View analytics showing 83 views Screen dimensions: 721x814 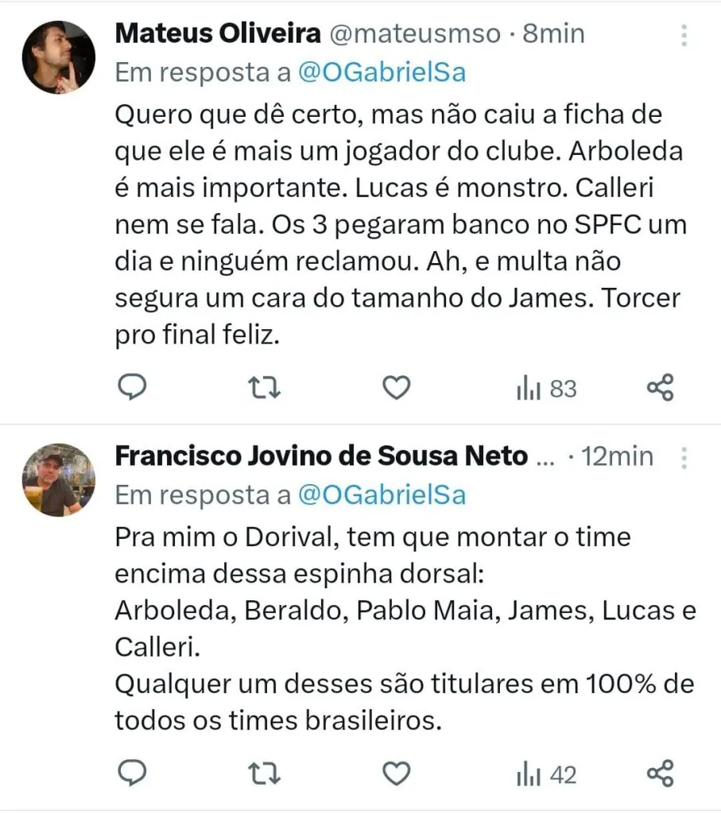[x=547, y=389]
